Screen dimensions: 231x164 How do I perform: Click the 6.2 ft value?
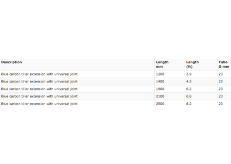click(189, 89)
